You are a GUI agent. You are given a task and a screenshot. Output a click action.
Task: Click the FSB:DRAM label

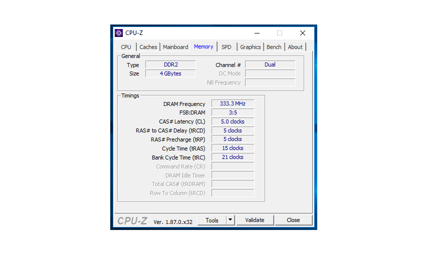coord(192,112)
